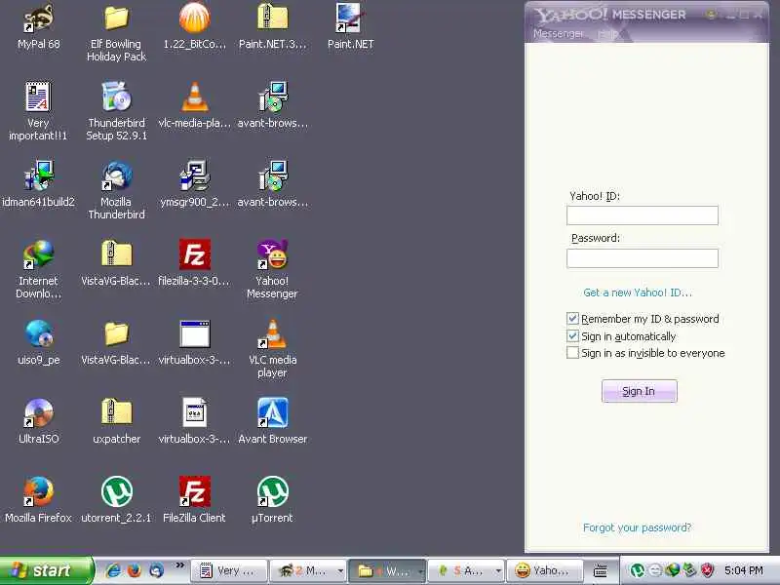Enable Sign in as invisible to everyone
Screen dimensions: 780x585
coord(572,353)
